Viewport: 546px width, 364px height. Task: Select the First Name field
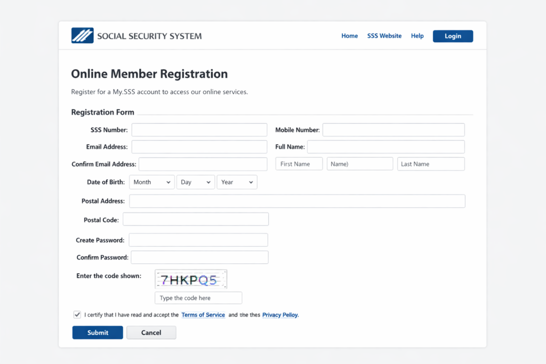tap(299, 164)
